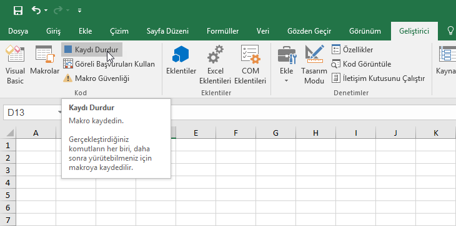Go to the Sayfa Düzeni tab
Screen dimensions: 456x226
click(167, 31)
